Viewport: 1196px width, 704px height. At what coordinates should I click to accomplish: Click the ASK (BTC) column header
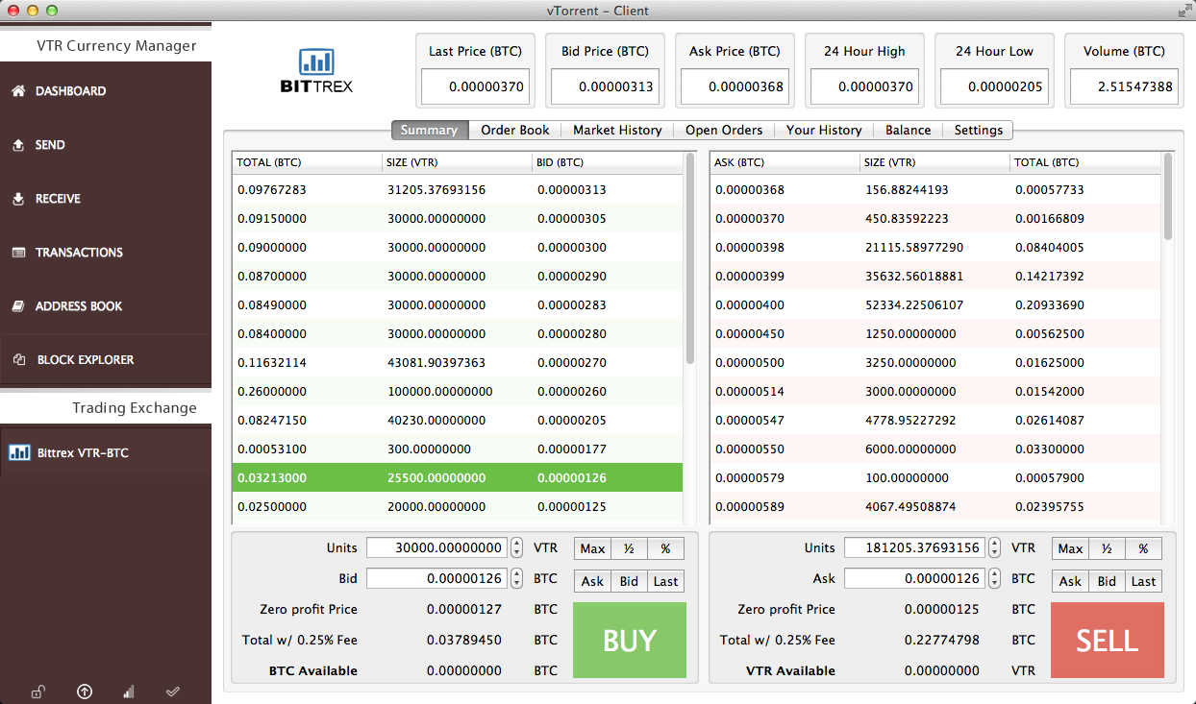click(x=785, y=162)
